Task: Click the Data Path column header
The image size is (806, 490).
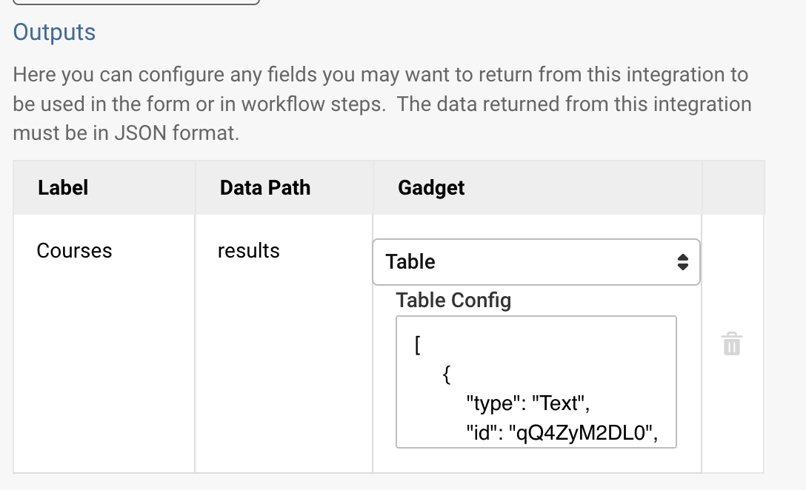Action: coord(264,187)
